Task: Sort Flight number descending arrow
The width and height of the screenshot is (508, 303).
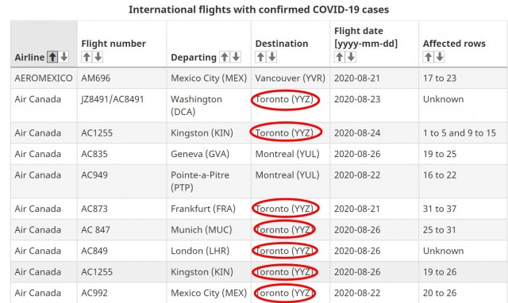Action: coord(98,57)
